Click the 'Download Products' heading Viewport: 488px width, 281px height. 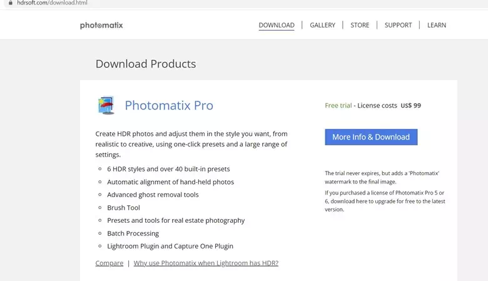coord(146,64)
